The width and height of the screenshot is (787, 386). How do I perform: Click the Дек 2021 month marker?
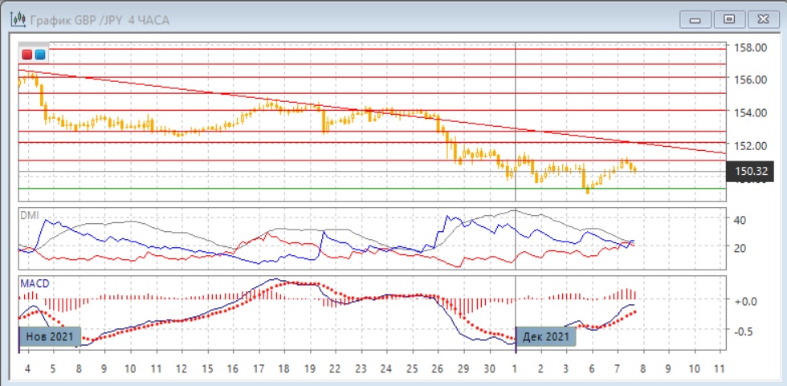coord(546,335)
